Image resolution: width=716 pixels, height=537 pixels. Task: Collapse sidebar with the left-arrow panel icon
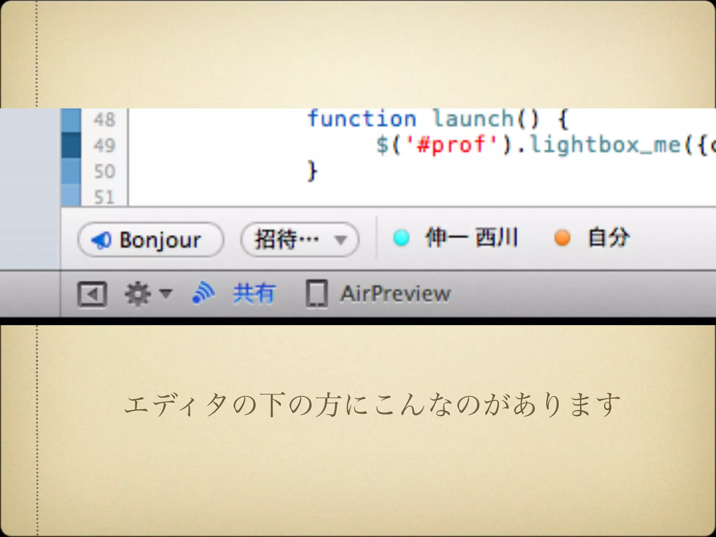pyautogui.click(x=92, y=294)
